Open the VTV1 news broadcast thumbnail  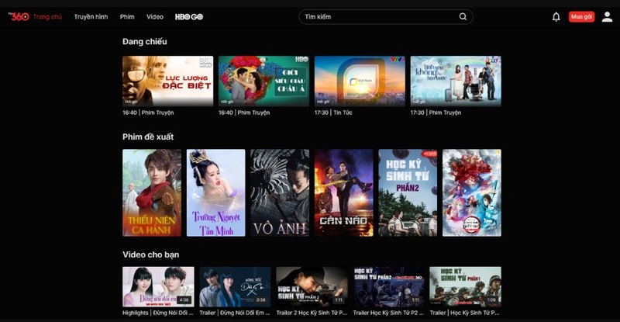click(360, 81)
